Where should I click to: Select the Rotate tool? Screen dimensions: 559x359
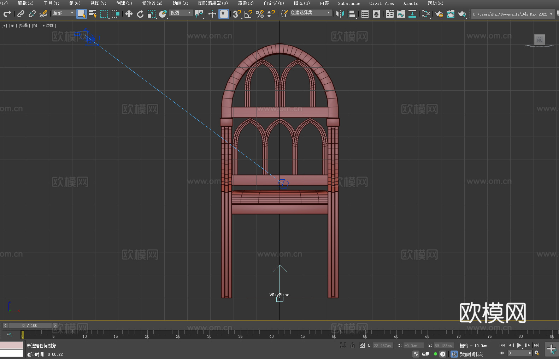[140, 14]
